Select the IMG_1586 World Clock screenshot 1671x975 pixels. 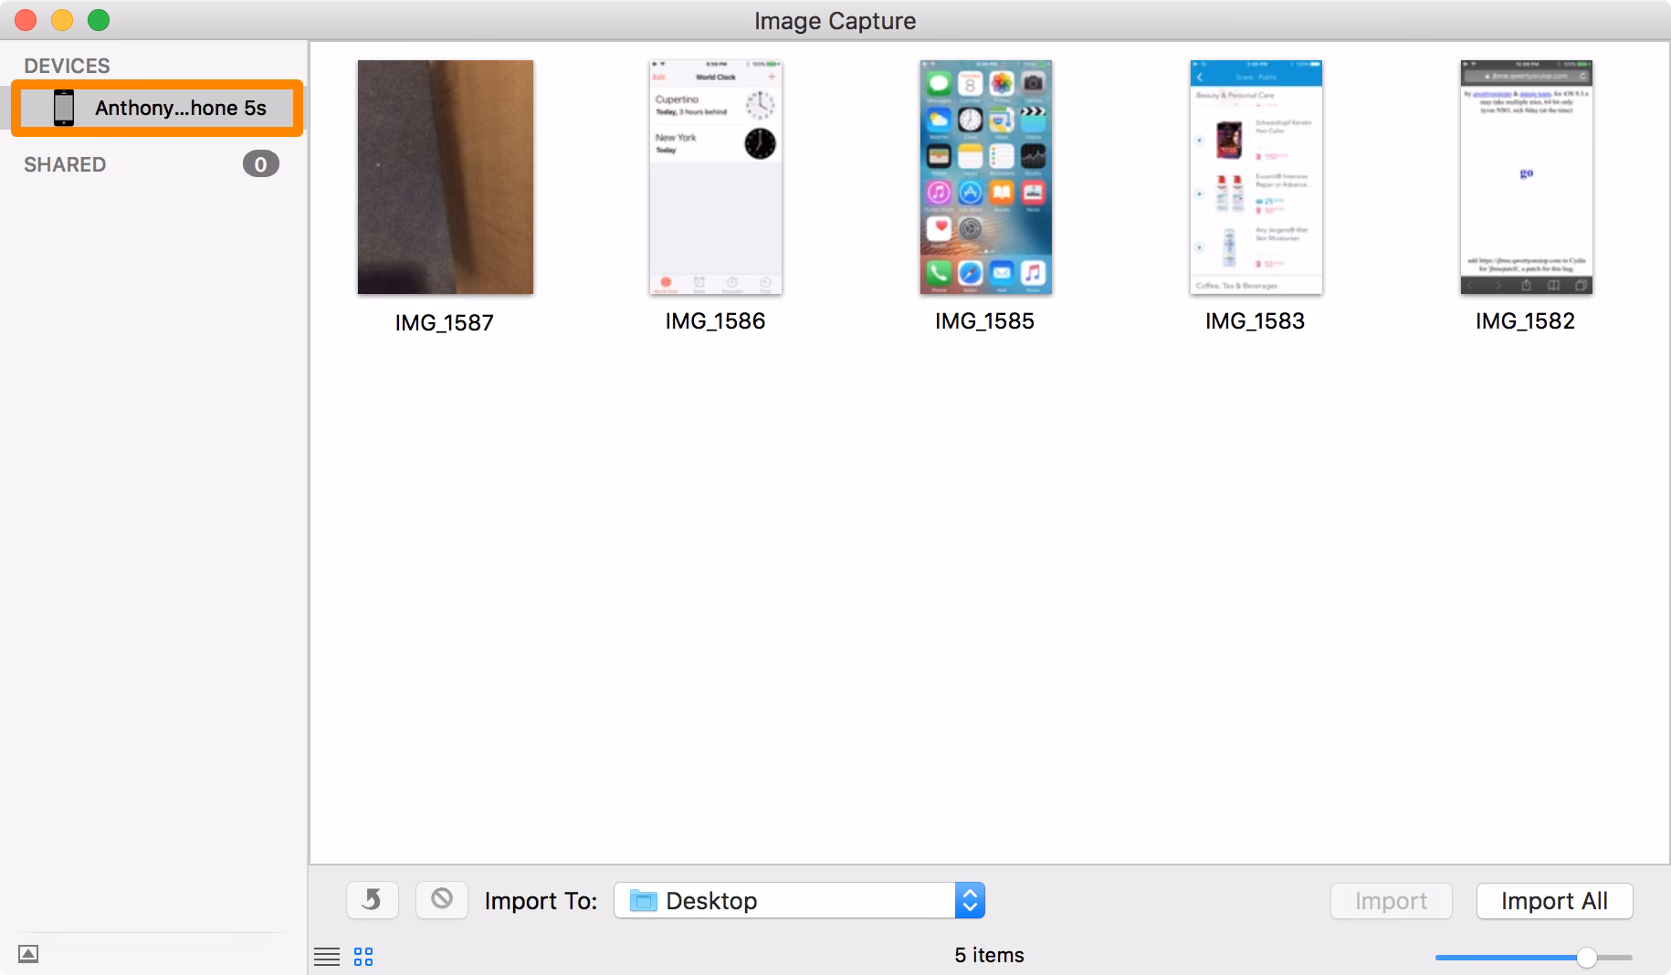(x=715, y=177)
